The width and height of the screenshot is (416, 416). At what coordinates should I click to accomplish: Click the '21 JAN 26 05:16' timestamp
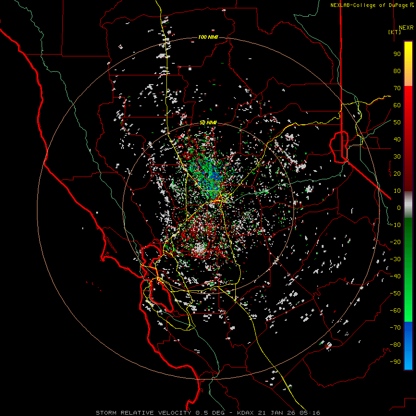(x=289, y=413)
